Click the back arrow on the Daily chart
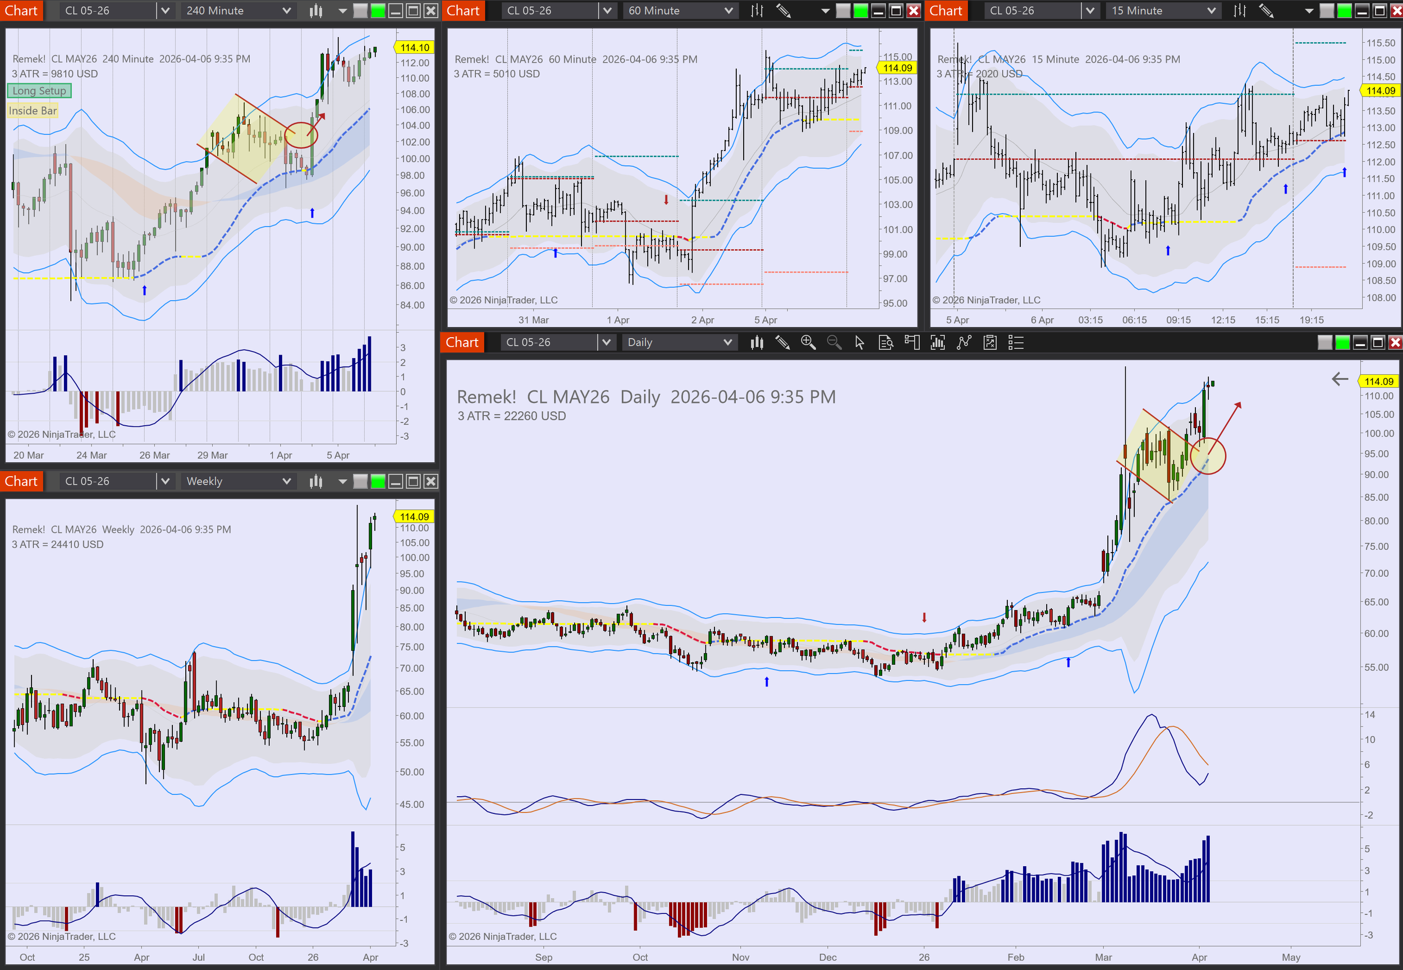This screenshot has height=970, width=1403. tap(1339, 379)
